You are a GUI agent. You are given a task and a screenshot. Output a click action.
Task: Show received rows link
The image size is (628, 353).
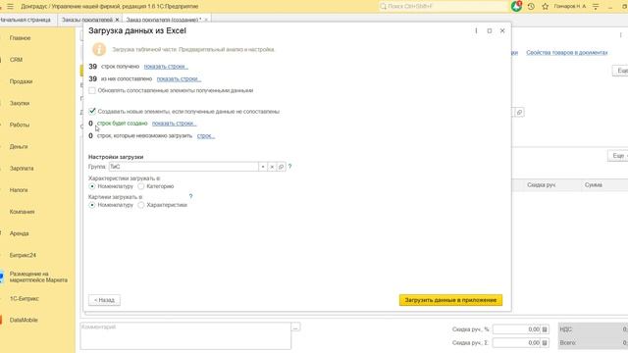[166, 67]
